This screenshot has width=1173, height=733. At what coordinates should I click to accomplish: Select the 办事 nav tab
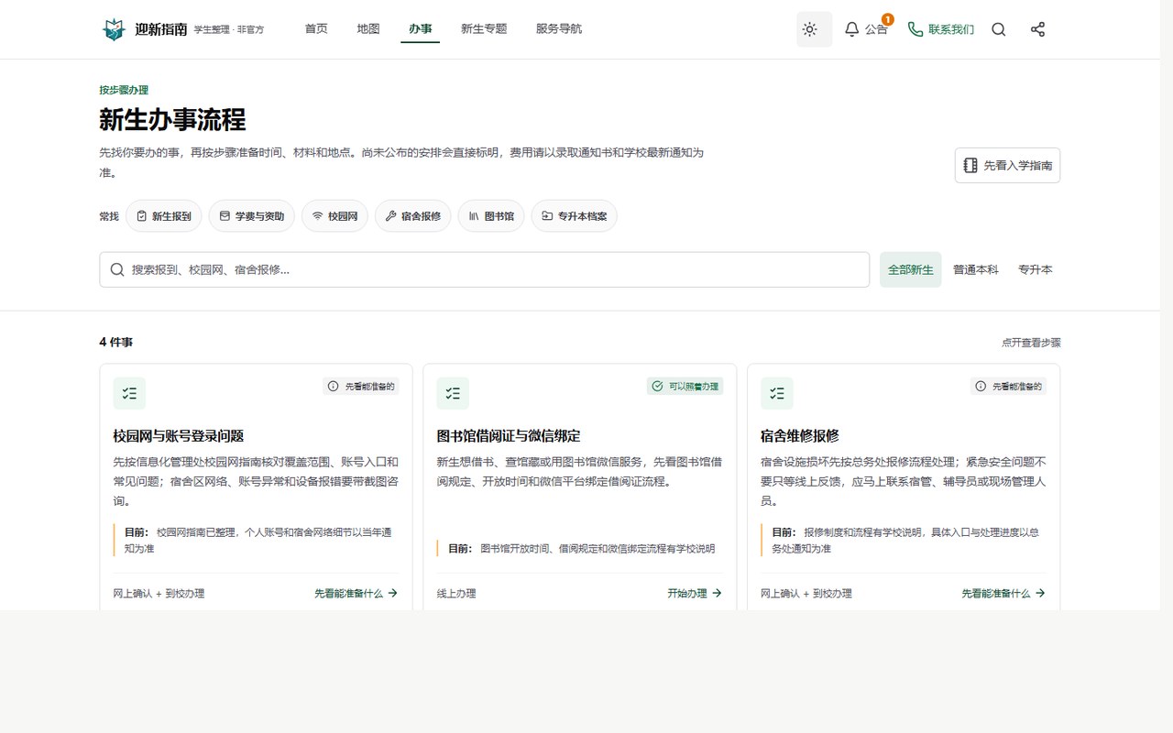pyautogui.click(x=421, y=29)
